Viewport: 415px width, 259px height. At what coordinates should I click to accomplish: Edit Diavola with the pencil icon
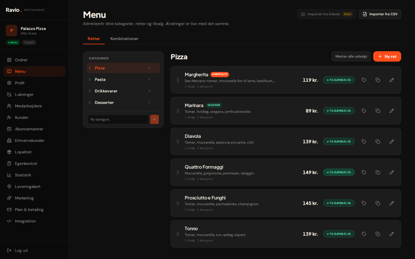tap(392, 142)
